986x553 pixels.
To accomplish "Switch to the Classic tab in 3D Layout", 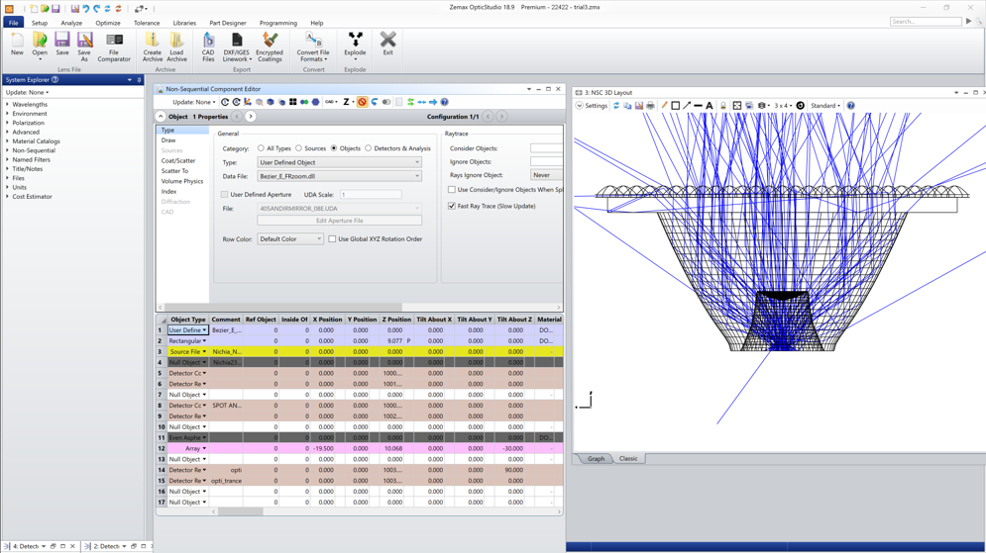I will [x=628, y=459].
